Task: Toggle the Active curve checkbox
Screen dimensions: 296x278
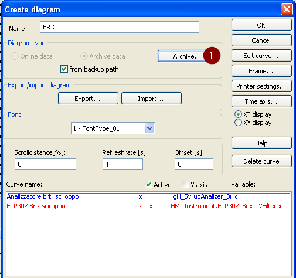Action: pyautogui.click(x=148, y=184)
